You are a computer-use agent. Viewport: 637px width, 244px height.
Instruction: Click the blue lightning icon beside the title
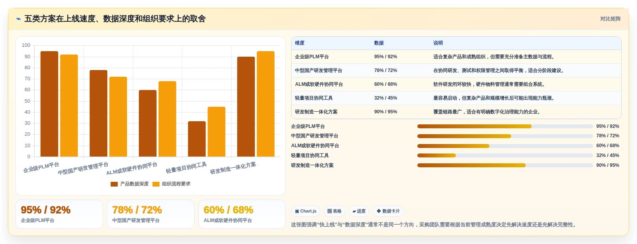[x=18, y=19]
